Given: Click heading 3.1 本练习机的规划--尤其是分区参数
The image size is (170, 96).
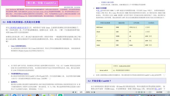Looking at the screenshot, I should pyautogui.click(x=21, y=22).
